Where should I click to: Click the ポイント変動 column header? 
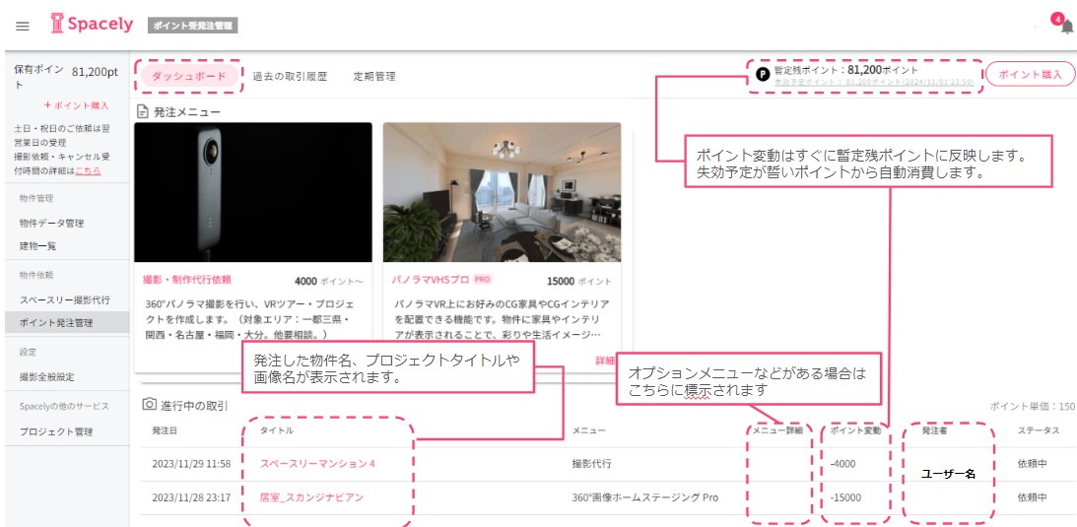pos(855,430)
